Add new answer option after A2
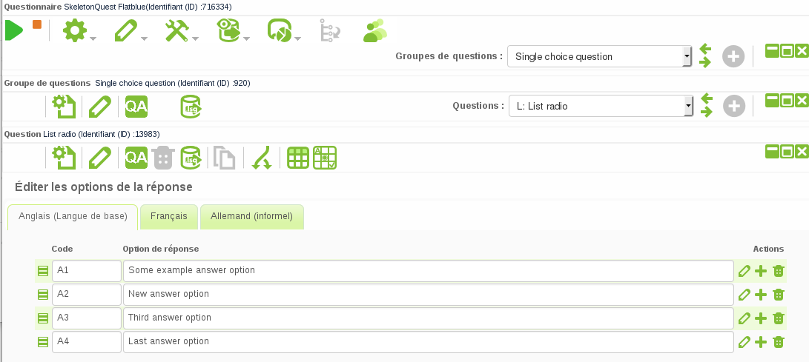 pyautogui.click(x=761, y=294)
